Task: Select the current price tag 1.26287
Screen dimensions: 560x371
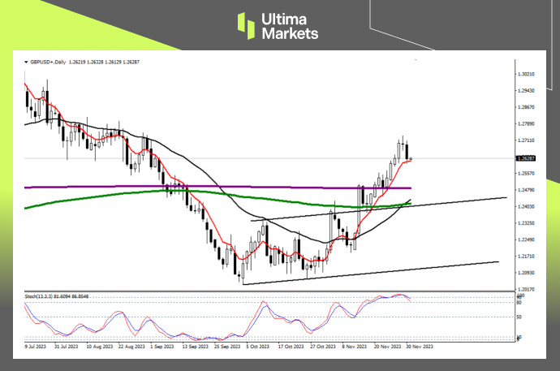Action: (529, 157)
